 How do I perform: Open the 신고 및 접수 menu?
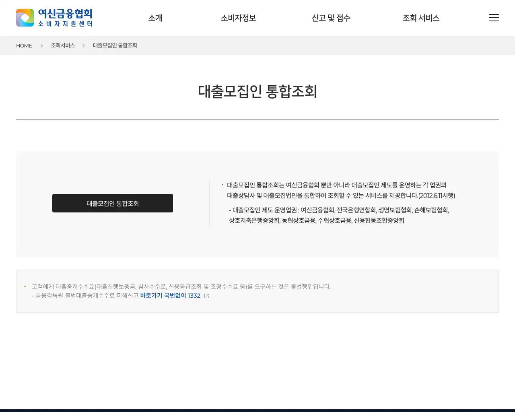coord(331,18)
